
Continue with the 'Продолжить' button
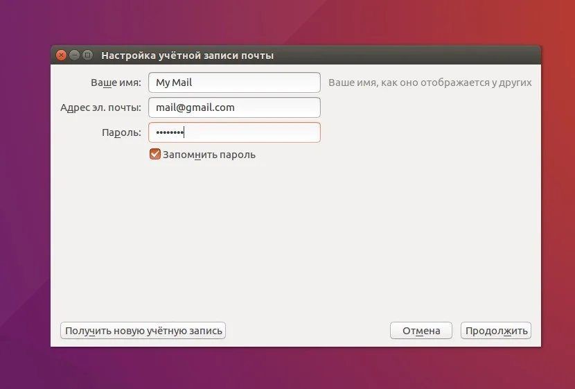point(496,331)
